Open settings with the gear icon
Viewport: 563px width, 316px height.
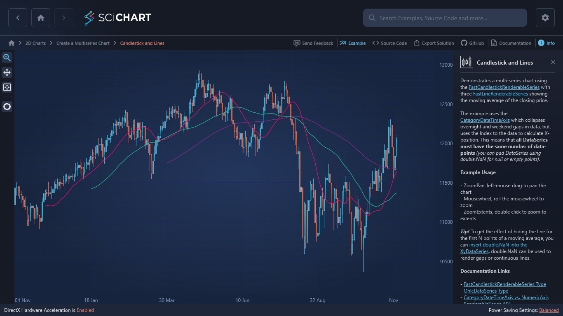(545, 18)
